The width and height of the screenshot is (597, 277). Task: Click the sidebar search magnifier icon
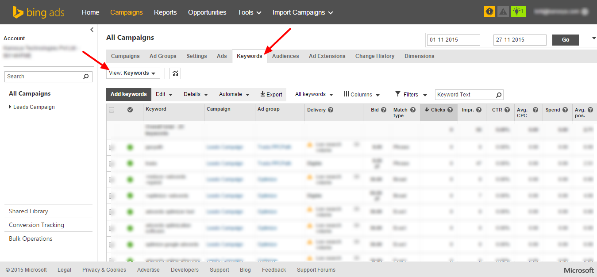click(x=86, y=77)
